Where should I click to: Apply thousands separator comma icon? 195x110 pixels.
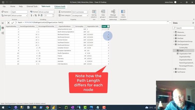(39, 16)
